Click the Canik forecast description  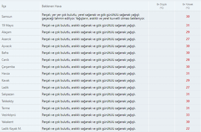point(89,60)
